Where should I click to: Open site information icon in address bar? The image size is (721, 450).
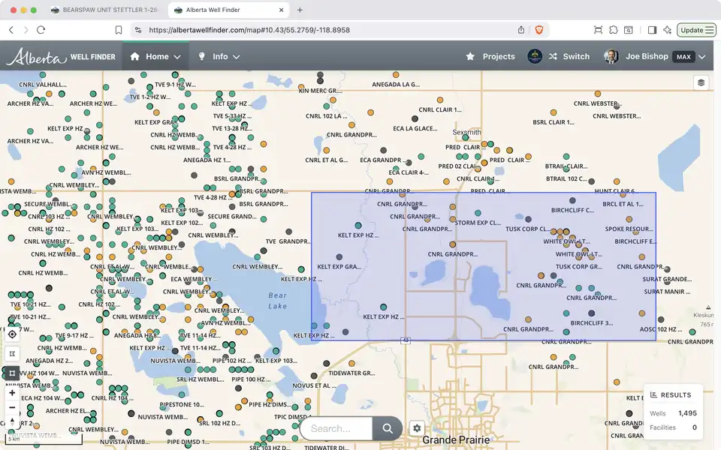click(138, 30)
